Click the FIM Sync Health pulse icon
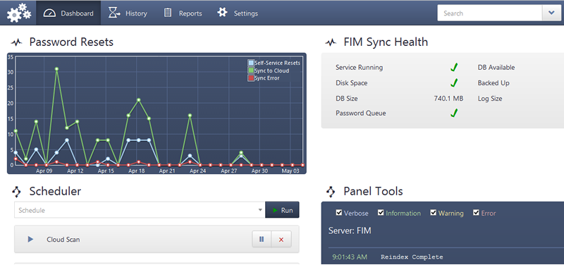This screenshot has width=564, height=265. pos(331,42)
